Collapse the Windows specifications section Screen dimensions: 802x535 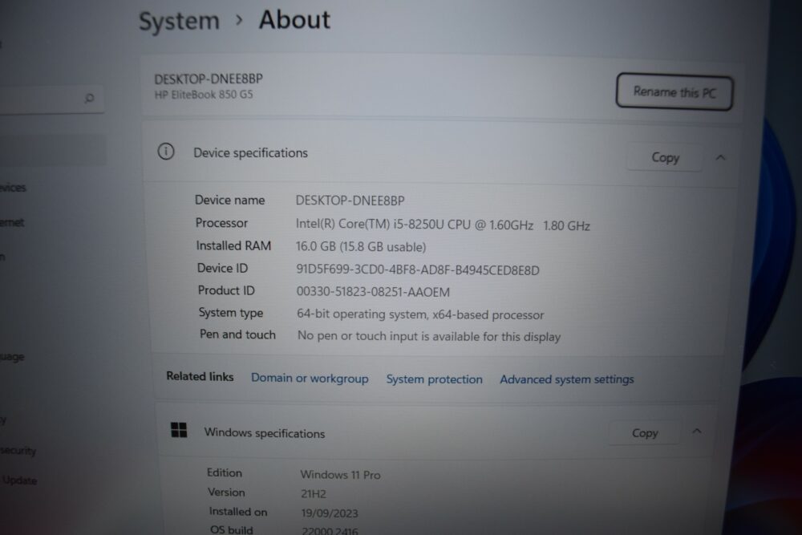point(697,432)
